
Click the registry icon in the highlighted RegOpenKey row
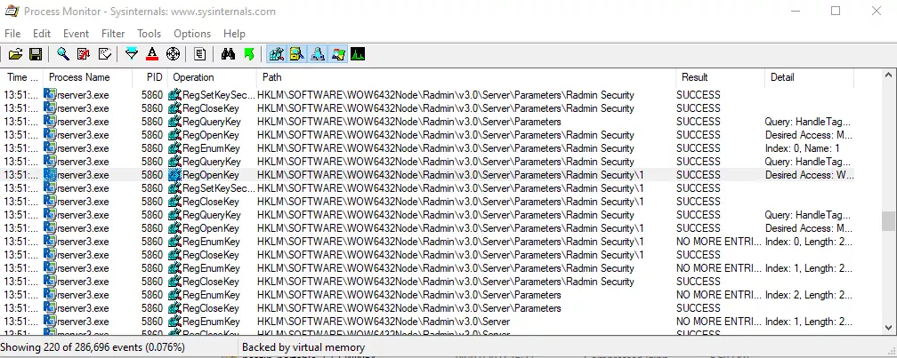tap(174, 175)
